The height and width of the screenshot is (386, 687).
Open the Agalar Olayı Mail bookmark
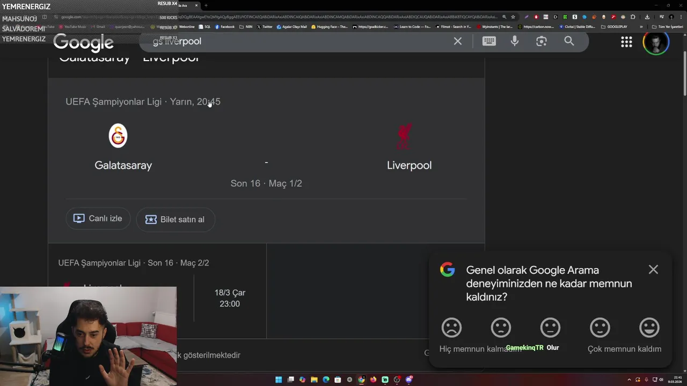[x=292, y=26]
